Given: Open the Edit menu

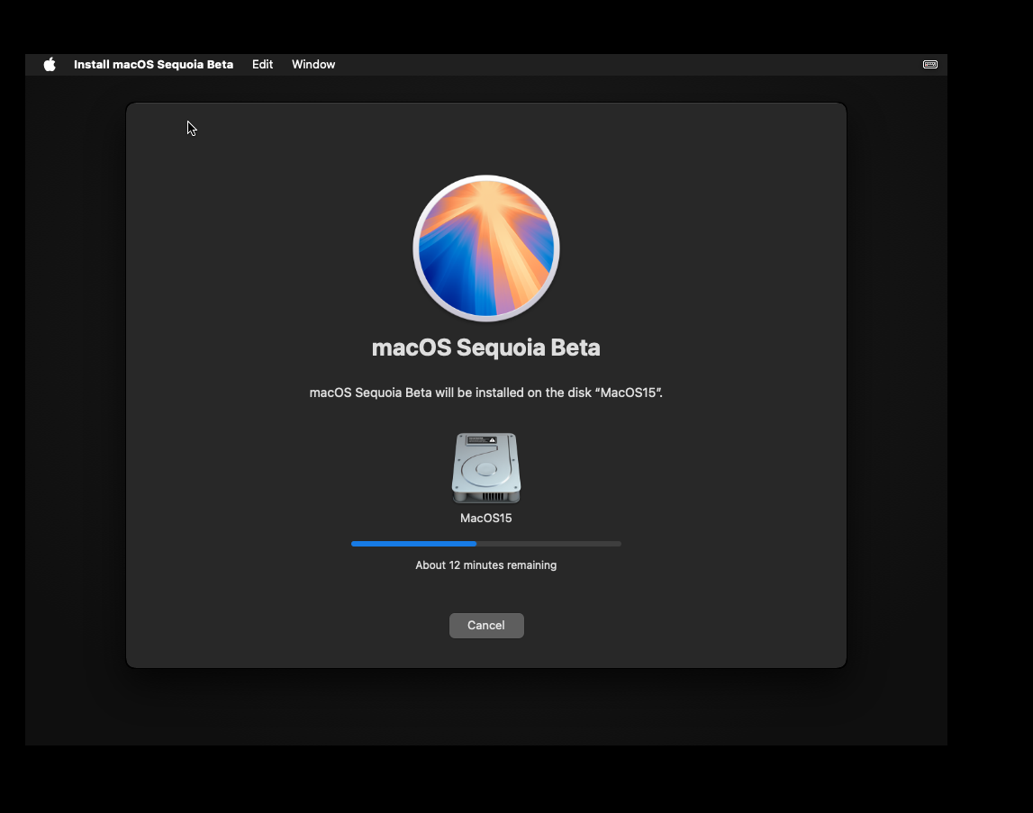Looking at the screenshot, I should pyautogui.click(x=262, y=65).
